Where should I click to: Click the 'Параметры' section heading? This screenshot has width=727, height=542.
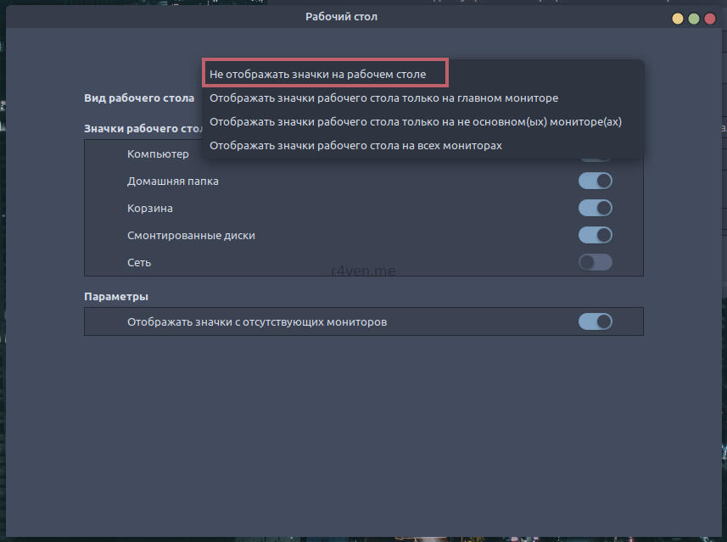tap(116, 297)
